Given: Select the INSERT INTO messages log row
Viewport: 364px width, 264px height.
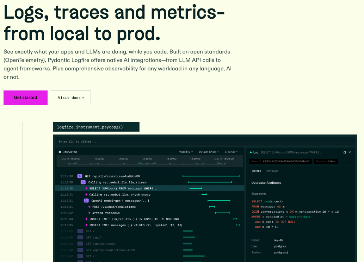Looking at the screenshot, I should [135, 225].
